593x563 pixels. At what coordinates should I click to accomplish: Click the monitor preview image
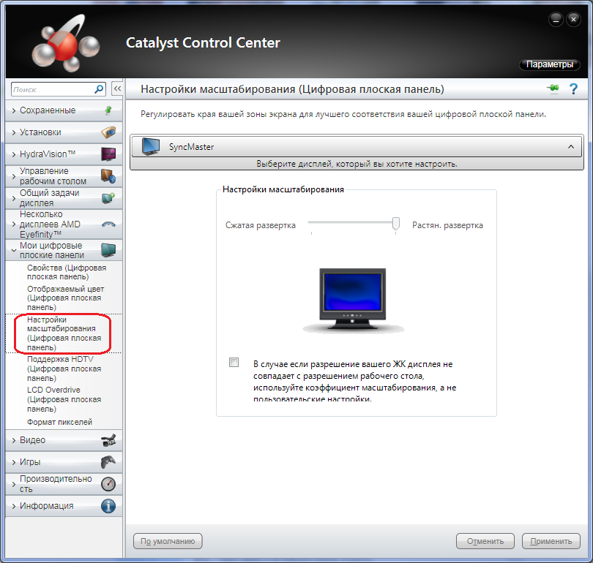[x=352, y=301]
